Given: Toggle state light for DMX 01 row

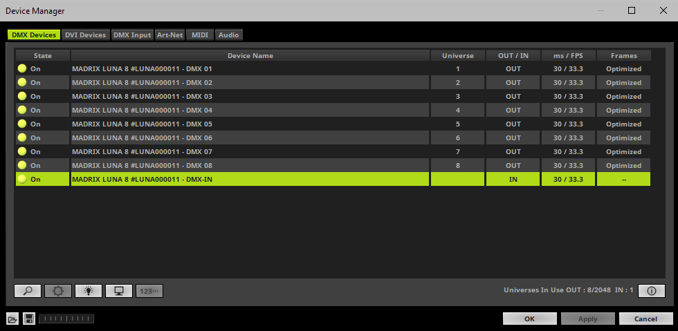Looking at the screenshot, I should (22, 68).
